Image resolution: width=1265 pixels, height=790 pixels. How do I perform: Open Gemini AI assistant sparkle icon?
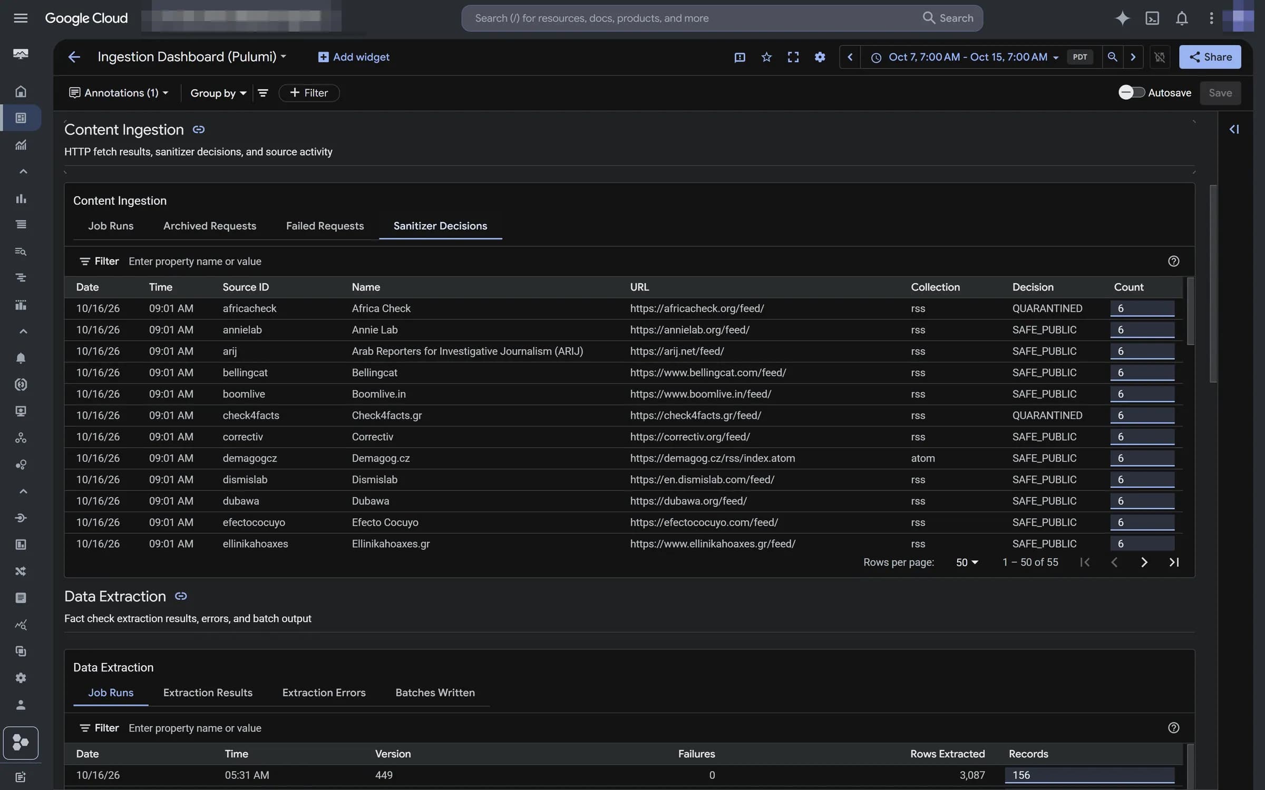point(1122,18)
